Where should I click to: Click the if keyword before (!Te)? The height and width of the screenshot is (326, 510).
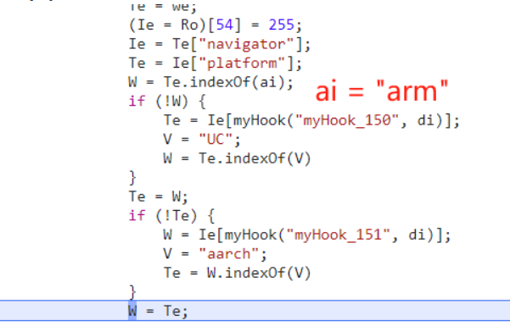137,216
